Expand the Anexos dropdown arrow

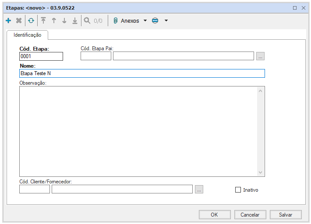click(x=145, y=21)
